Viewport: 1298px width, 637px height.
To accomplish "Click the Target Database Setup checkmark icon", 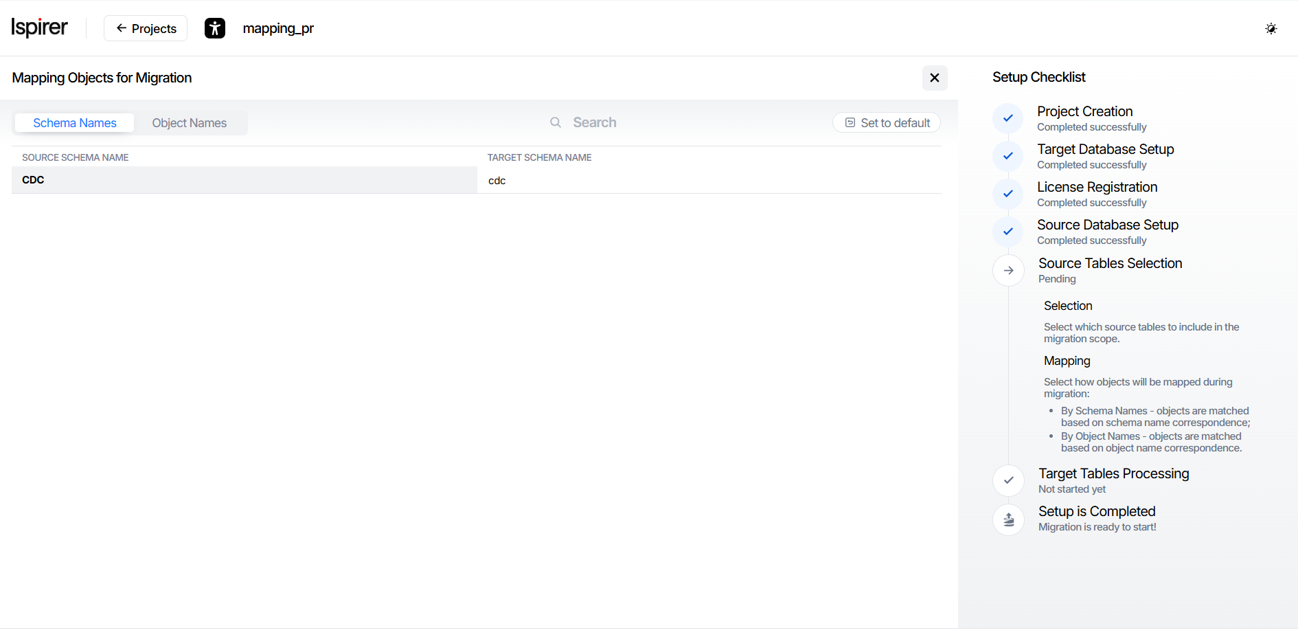I will point(1007,156).
